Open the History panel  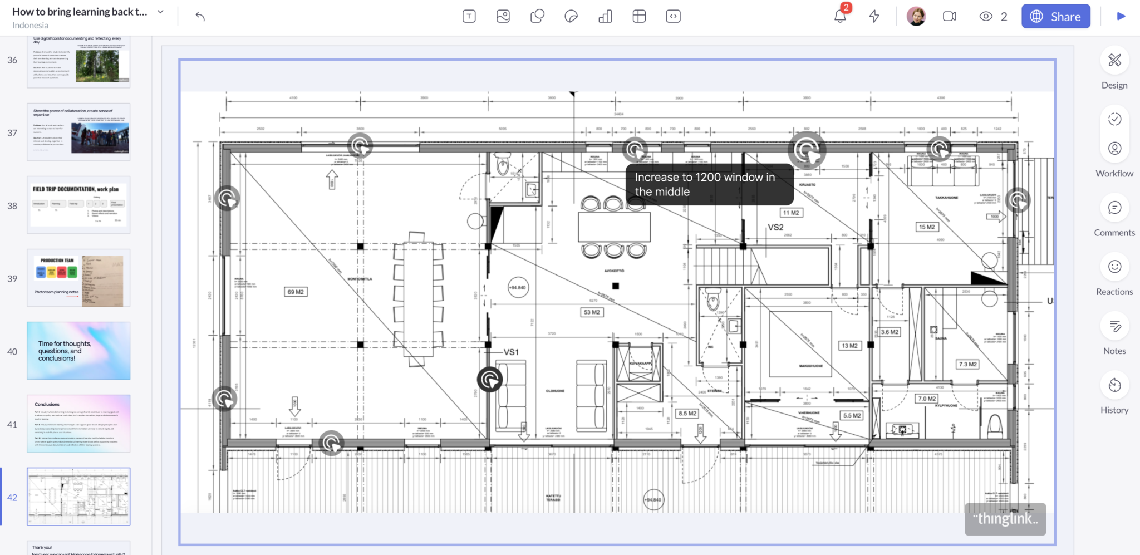(1114, 385)
